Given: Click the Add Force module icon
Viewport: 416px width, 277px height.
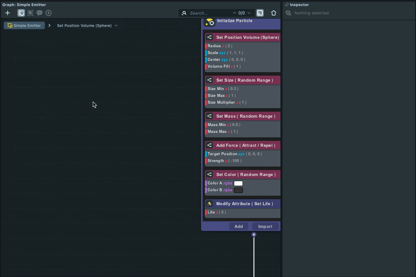Looking at the screenshot, I should click(x=210, y=146).
